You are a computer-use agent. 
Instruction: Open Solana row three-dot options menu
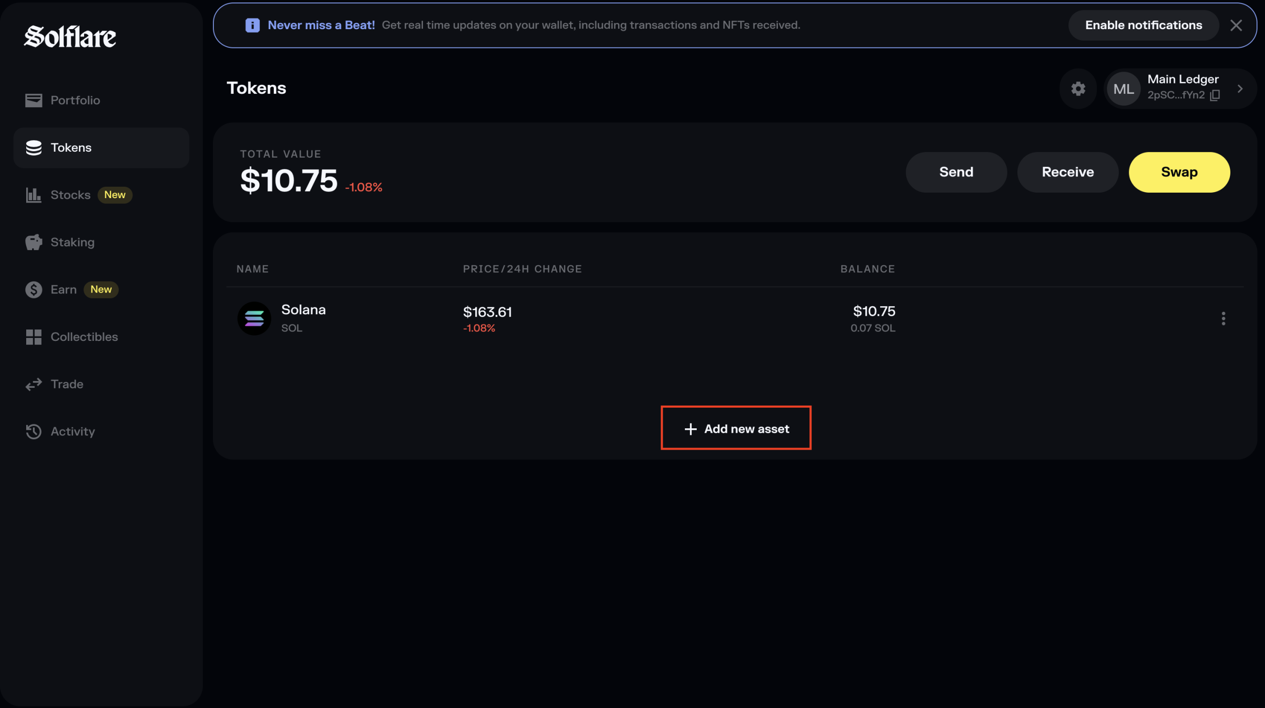coord(1223,319)
